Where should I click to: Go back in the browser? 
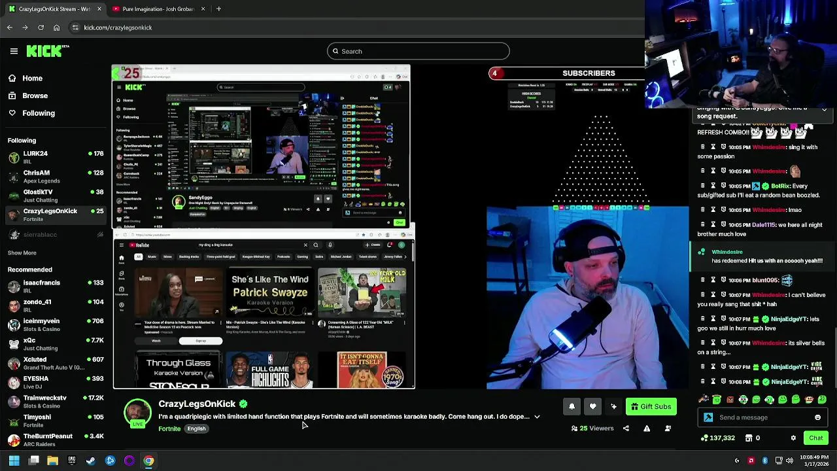click(x=9, y=27)
